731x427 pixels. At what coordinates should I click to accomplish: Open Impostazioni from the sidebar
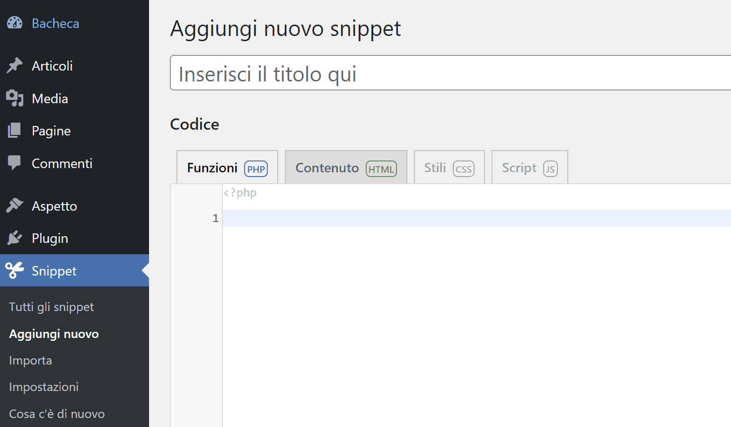point(44,387)
